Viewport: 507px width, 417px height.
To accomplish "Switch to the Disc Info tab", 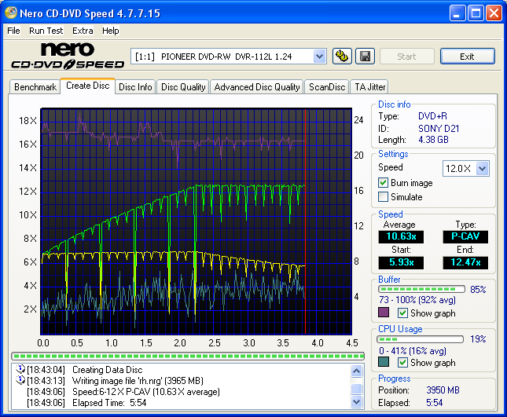I will coord(135,87).
